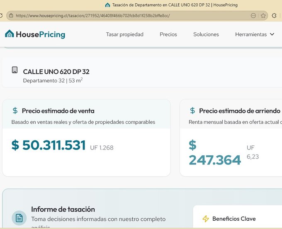Screen dimensions: 282x229
Task: Click the HousePricing house logo icon
Action: pos(10,34)
